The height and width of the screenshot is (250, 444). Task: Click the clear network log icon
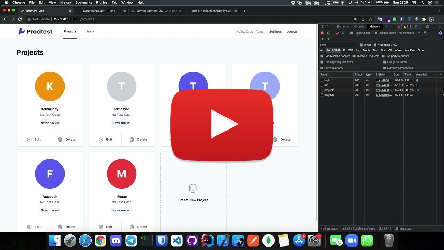[328, 33]
